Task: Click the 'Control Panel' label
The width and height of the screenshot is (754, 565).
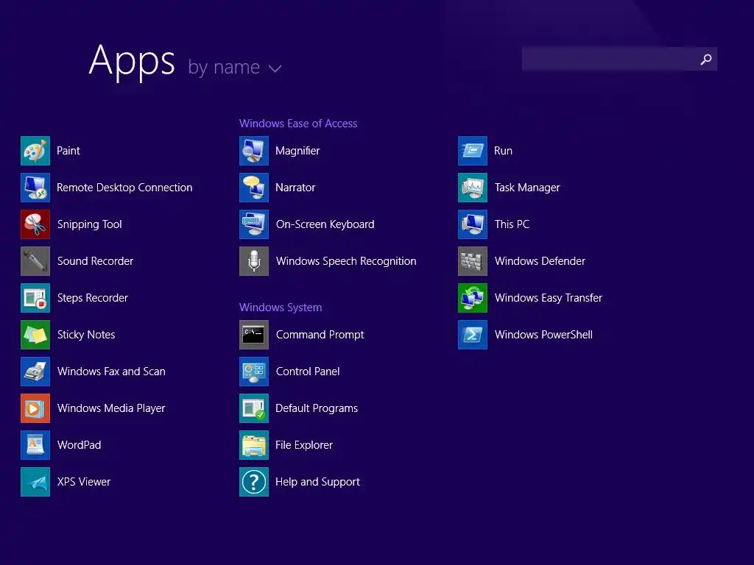Action: click(x=308, y=372)
